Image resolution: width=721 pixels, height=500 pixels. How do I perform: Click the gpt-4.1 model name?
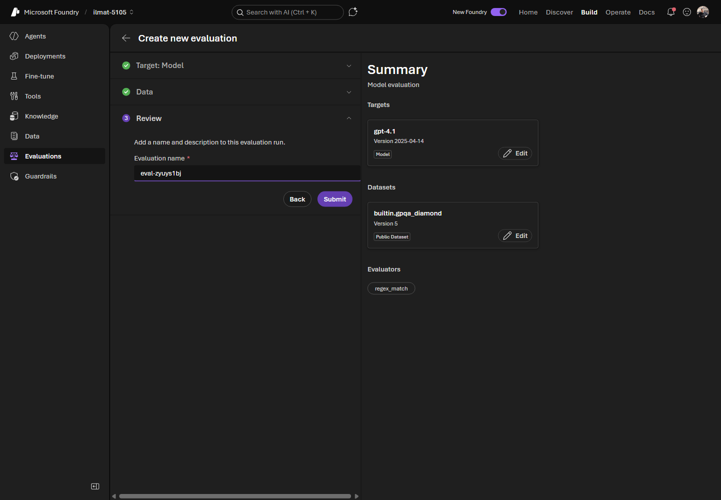click(385, 131)
